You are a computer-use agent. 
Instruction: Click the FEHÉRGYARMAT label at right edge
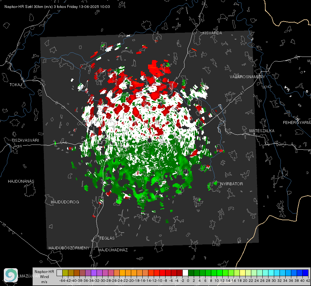click(297, 123)
